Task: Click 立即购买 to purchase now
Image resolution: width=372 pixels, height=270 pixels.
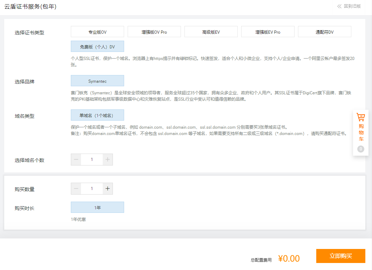Action: (341, 256)
